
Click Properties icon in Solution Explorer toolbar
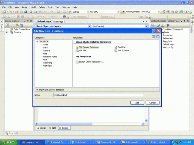[x=153, y=25]
